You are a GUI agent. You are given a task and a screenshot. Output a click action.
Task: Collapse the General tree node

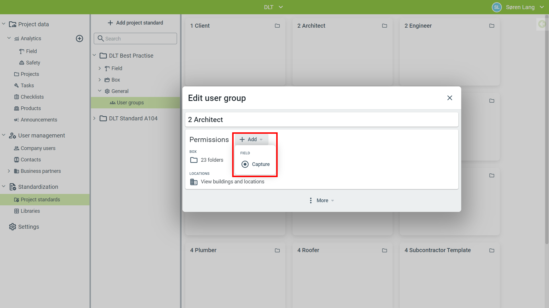pyautogui.click(x=100, y=91)
